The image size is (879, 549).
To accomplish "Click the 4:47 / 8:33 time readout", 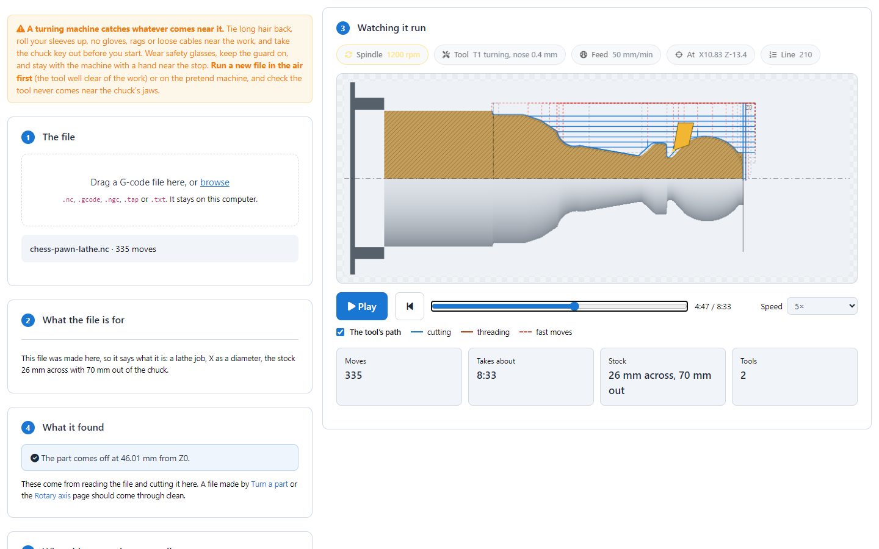I will pyautogui.click(x=712, y=307).
